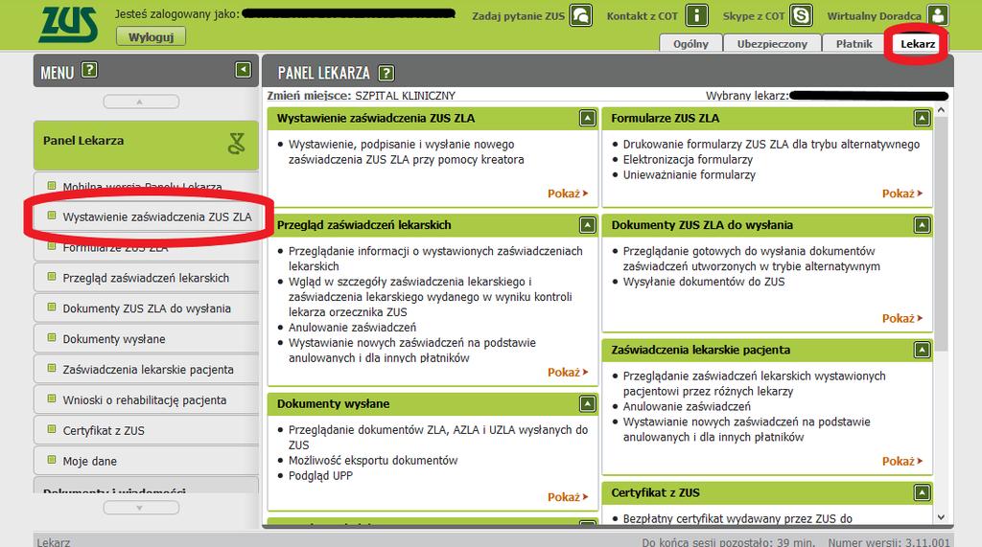Click Pokaż in Wystawienie zaświadczenia ZUS ZLA card
Screen dimensions: 982x547
click(x=568, y=194)
